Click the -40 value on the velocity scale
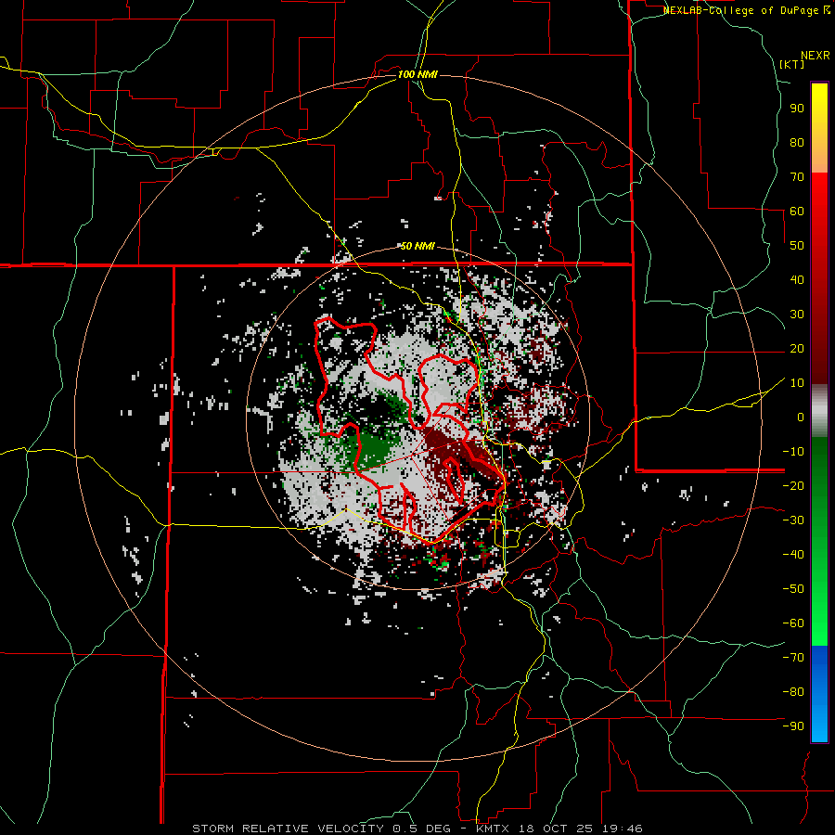 tap(793, 555)
